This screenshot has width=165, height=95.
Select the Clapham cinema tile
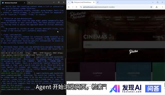click(x=97, y=72)
